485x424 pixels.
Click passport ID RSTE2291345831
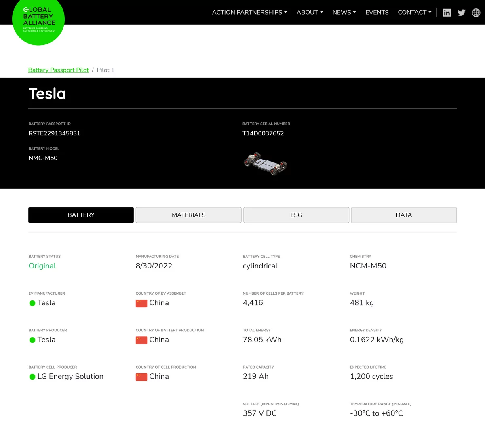pyautogui.click(x=55, y=133)
